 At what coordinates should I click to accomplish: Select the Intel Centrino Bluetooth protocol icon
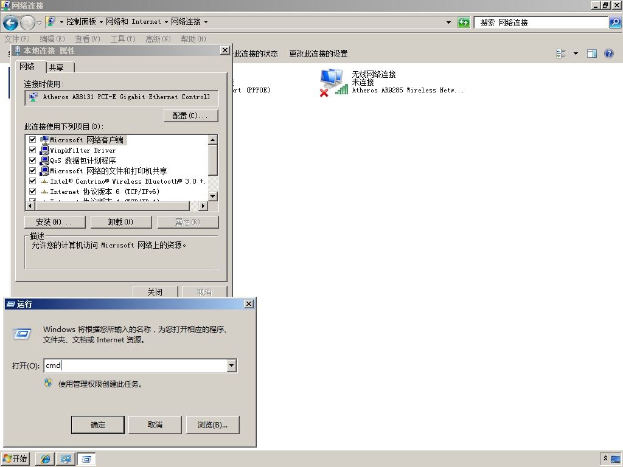pyautogui.click(x=44, y=181)
